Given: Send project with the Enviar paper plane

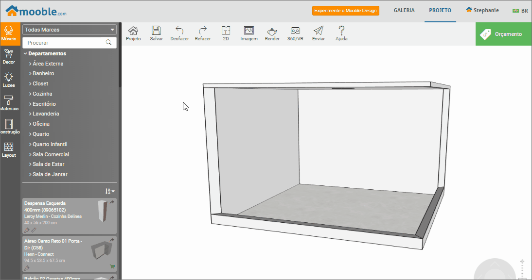Looking at the screenshot, I should tap(319, 33).
